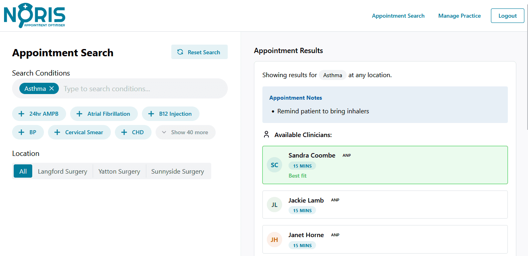Click the refresh icon in Reset Search
The width and height of the screenshot is (528, 256).
coord(180,52)
